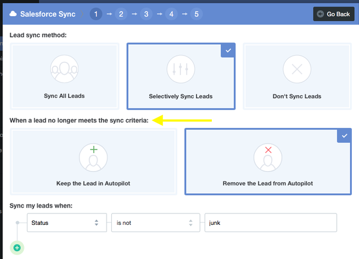
Task: Add a new sync condition with green plus
Action: [17, 248]
